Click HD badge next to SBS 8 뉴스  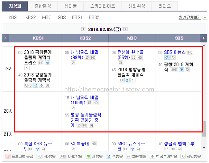point(190,52)
